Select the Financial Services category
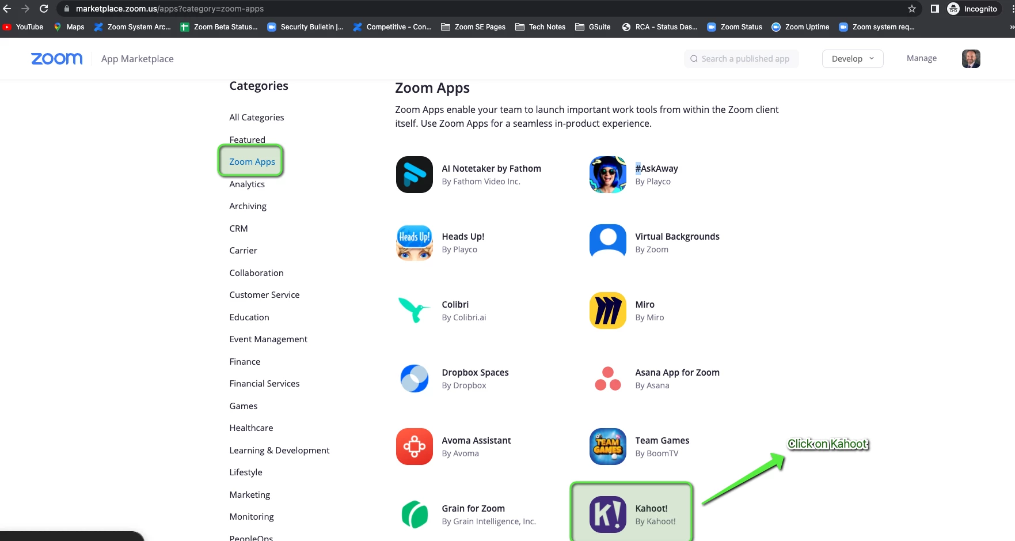Viewport: 1015px width, 541px height. coord(265,384)
